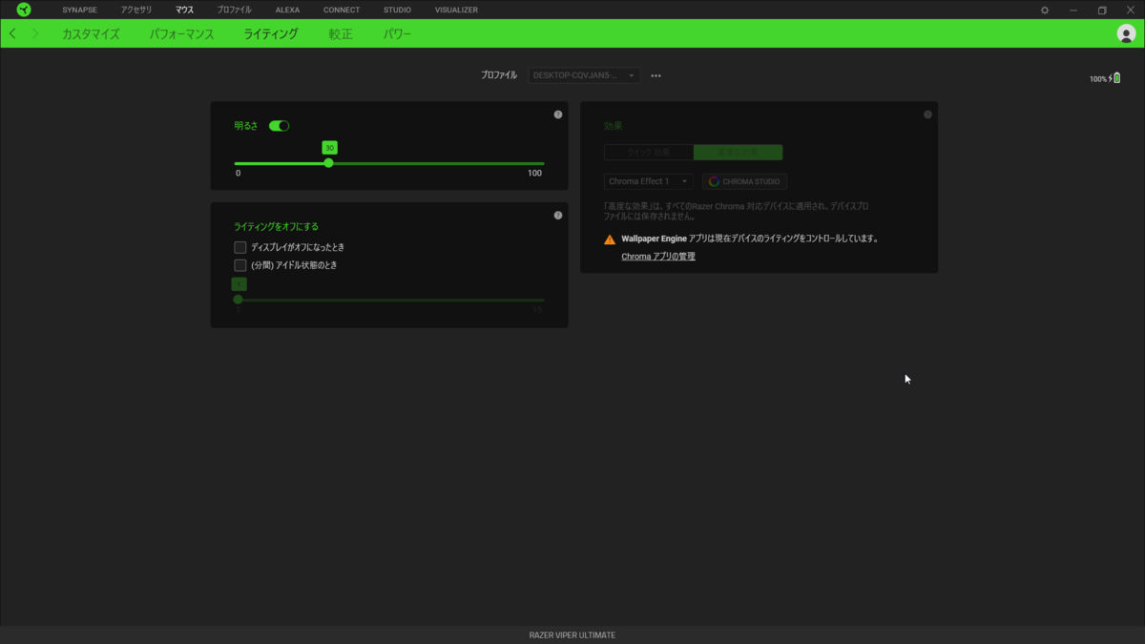Open help icon in the 明るさ panel
The image size is (1145, 644).
(558, 114)
